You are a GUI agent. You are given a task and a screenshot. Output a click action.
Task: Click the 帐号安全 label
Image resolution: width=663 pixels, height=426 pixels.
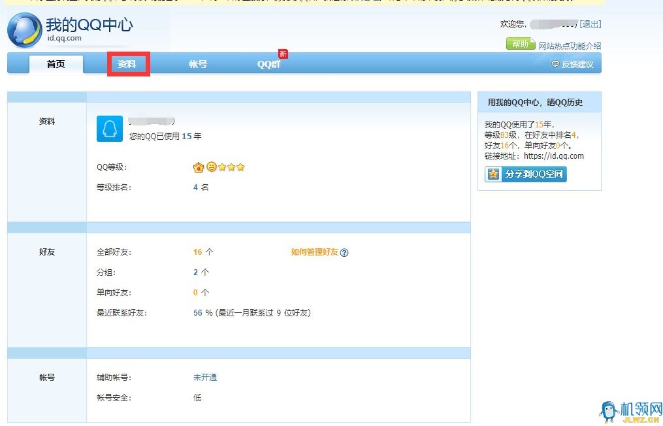point(114,398)
